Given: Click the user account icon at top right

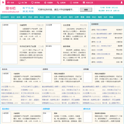Looking at the screenshot, I should point(122,2).
